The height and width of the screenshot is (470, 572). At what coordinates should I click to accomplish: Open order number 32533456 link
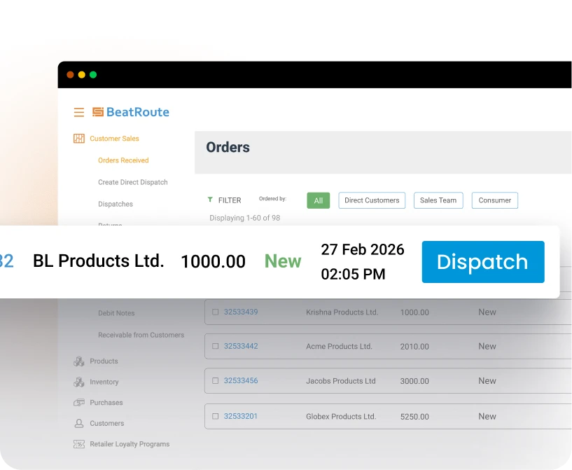click(241, 381)
